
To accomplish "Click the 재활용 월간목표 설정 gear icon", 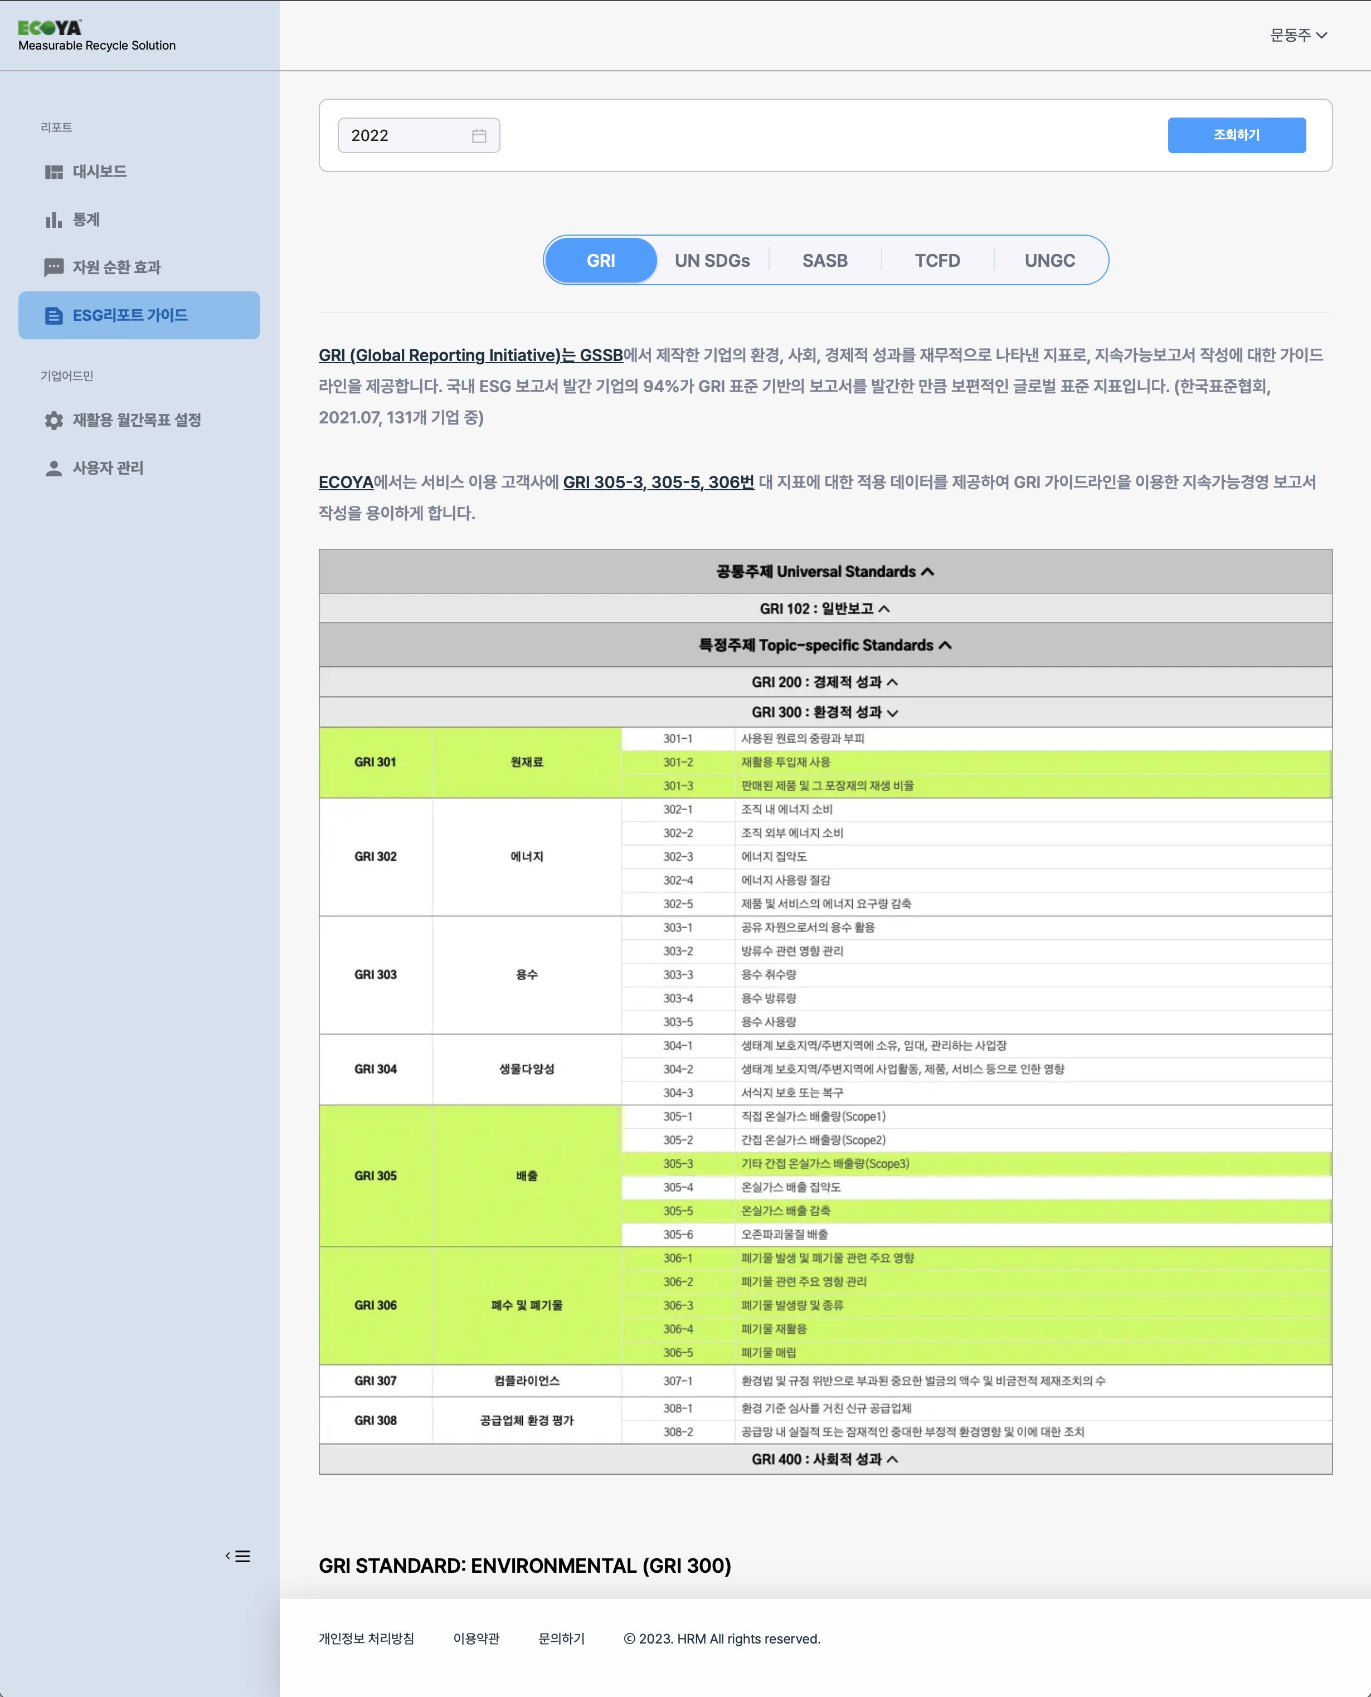I will tap(54, 420).
